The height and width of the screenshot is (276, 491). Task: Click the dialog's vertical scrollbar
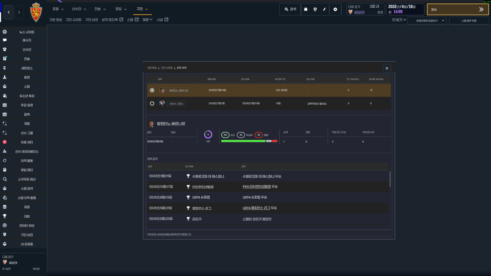(390, 179)
